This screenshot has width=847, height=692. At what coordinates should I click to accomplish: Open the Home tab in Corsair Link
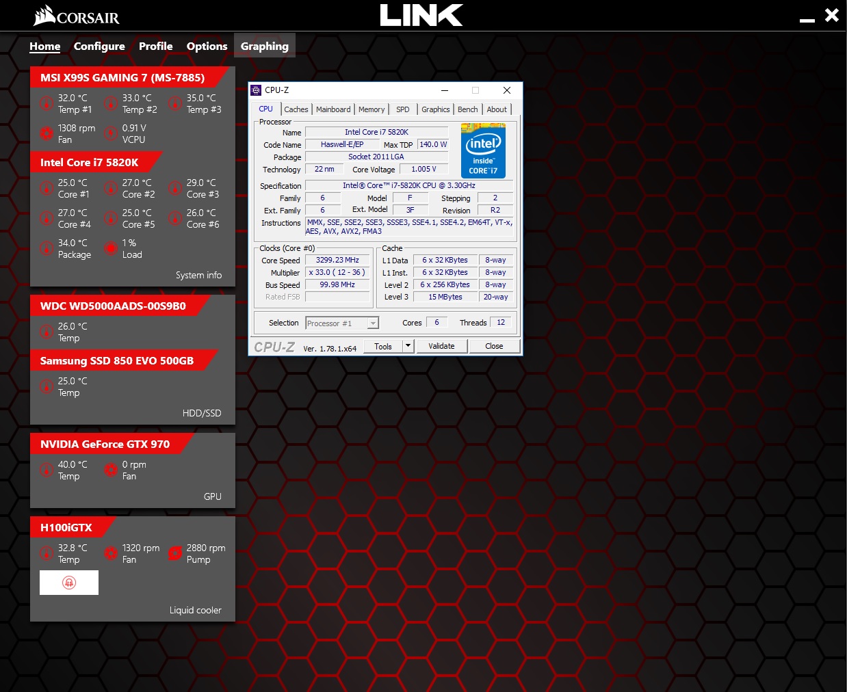pyautogui.click(x=45, y=46)
